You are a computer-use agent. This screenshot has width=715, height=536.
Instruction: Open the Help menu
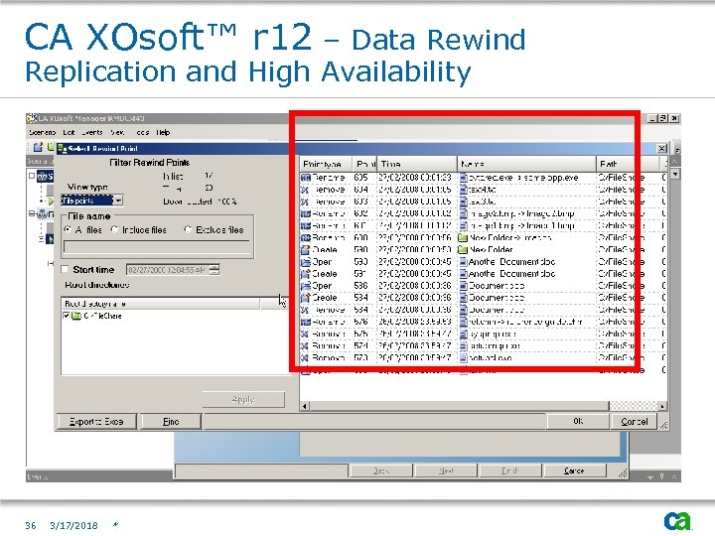pos(163,133)
